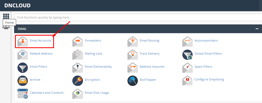Click the DNCLOUD logo in header
This screenshot has width=262, height=103.
pyautogui.click(x=17, y=5)
